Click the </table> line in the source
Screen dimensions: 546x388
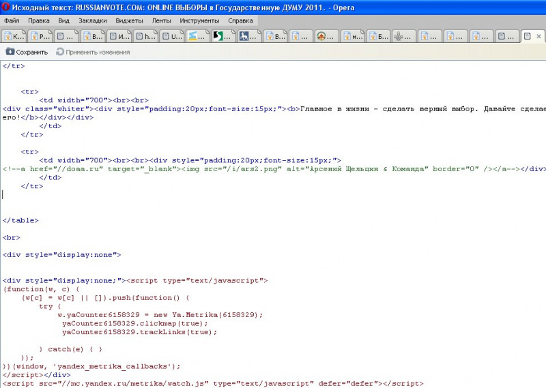point(20,220)
